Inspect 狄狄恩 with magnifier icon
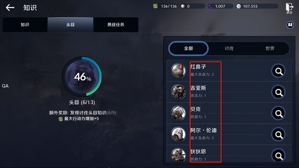This screenshot has height=168, width=299. [278, 156]
